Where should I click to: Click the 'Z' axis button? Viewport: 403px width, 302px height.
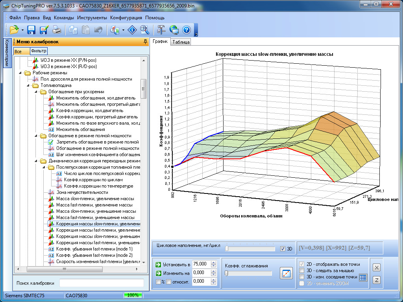click(x=377, y=280)
